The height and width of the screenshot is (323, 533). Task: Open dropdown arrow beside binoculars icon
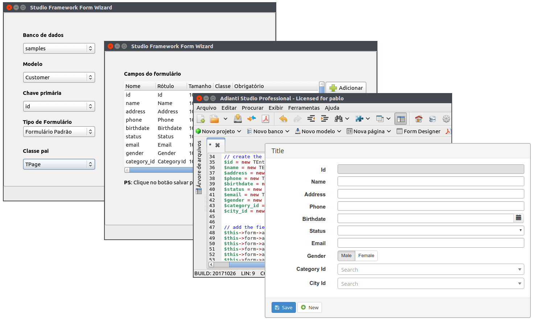tap(347, 119)
